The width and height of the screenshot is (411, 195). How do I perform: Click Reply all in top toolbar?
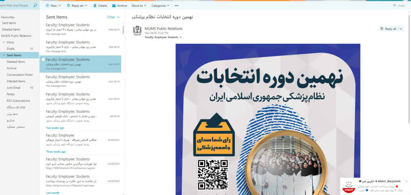tap(75, 6)
